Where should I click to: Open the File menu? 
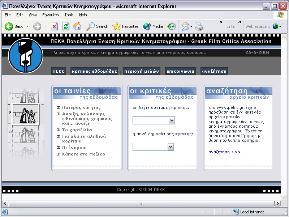point(8,15)
